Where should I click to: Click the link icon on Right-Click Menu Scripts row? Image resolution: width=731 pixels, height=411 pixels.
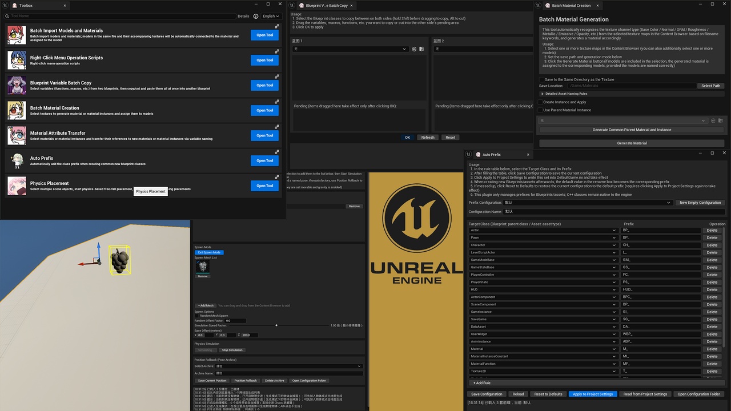pos(277,51)
